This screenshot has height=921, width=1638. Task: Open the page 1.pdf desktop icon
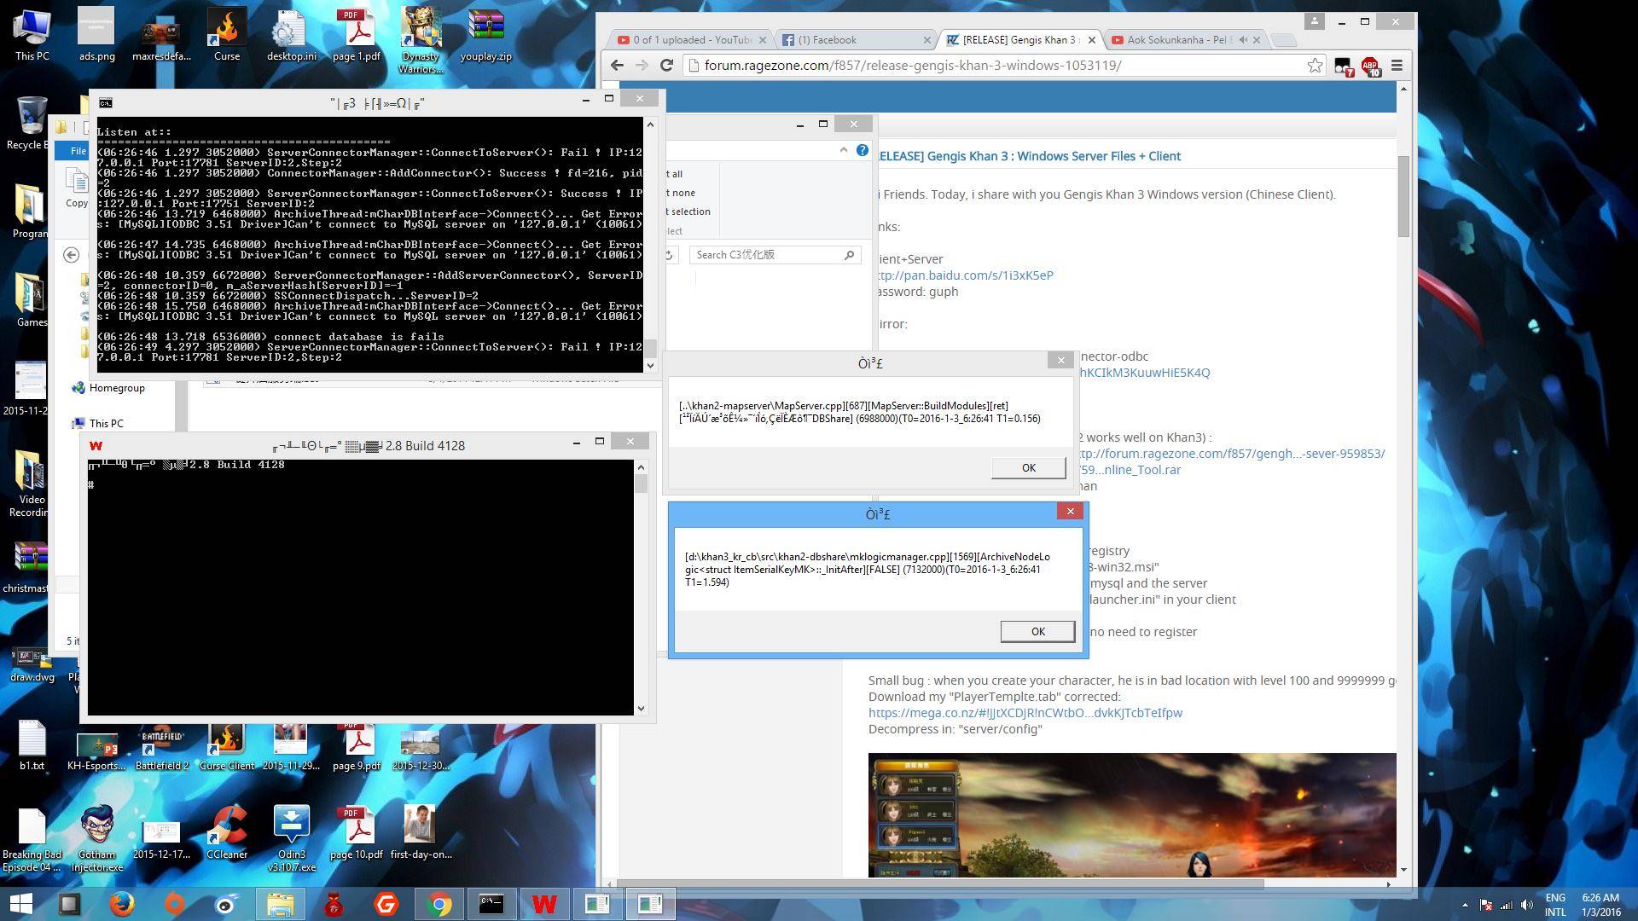[357, 34]
